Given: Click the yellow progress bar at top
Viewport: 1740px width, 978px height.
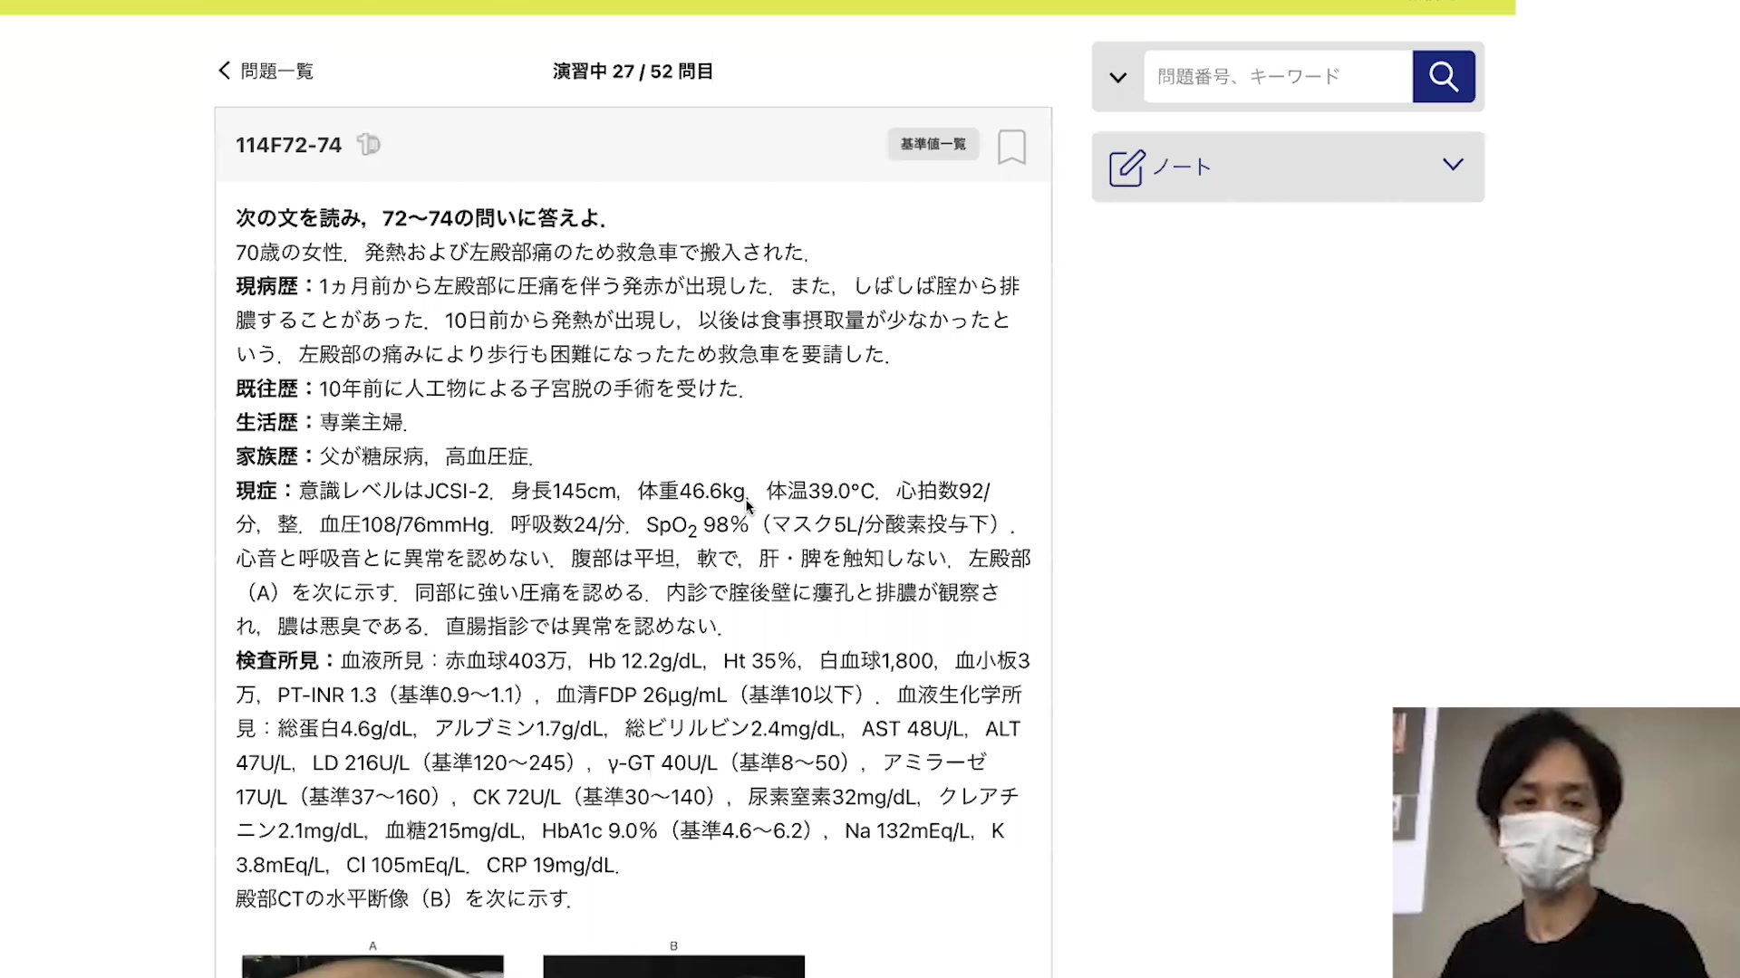Looking at the screenshot, I should click(x=757, y=6).
